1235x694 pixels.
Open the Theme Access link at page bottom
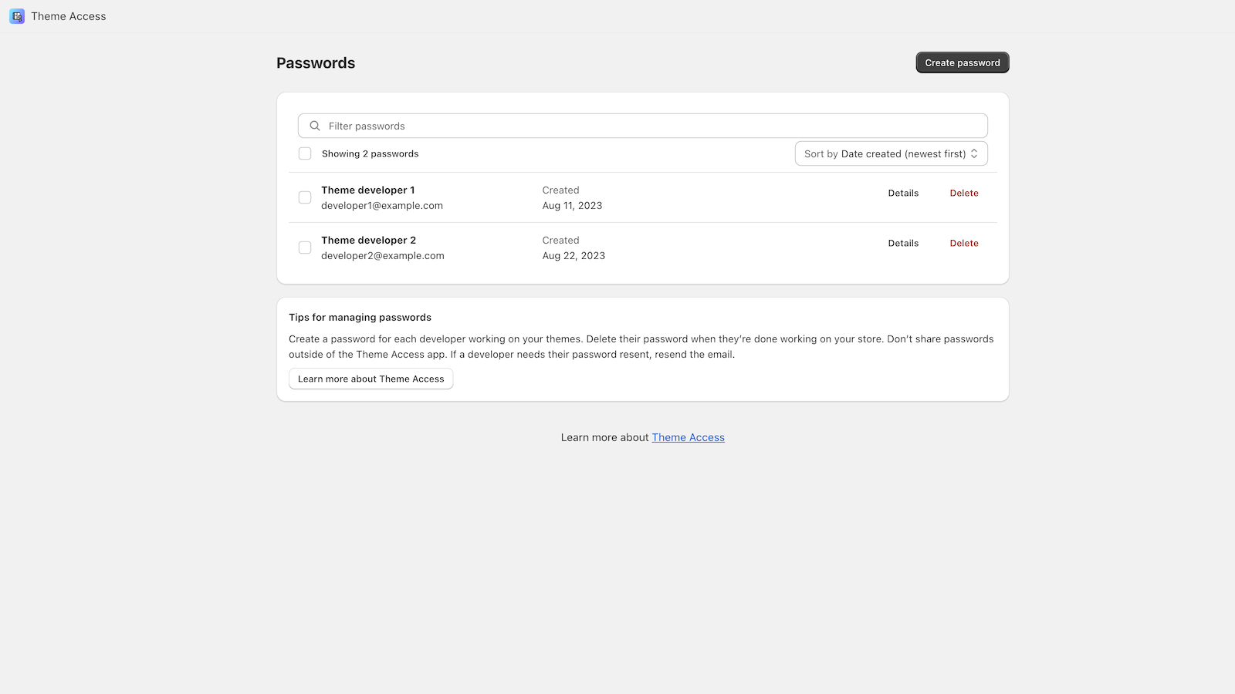688,437
